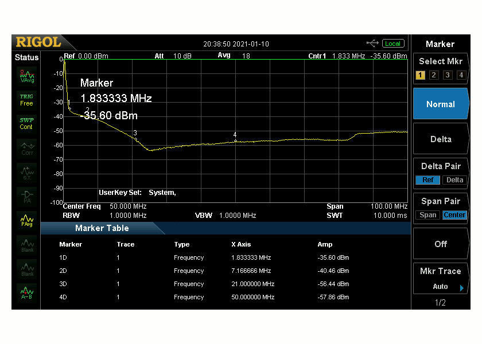Image resolution: width=482 pixels, height=344 pixels.
Task: Select marker 3 in Select Mkr
Action: (x=448, y=75)
